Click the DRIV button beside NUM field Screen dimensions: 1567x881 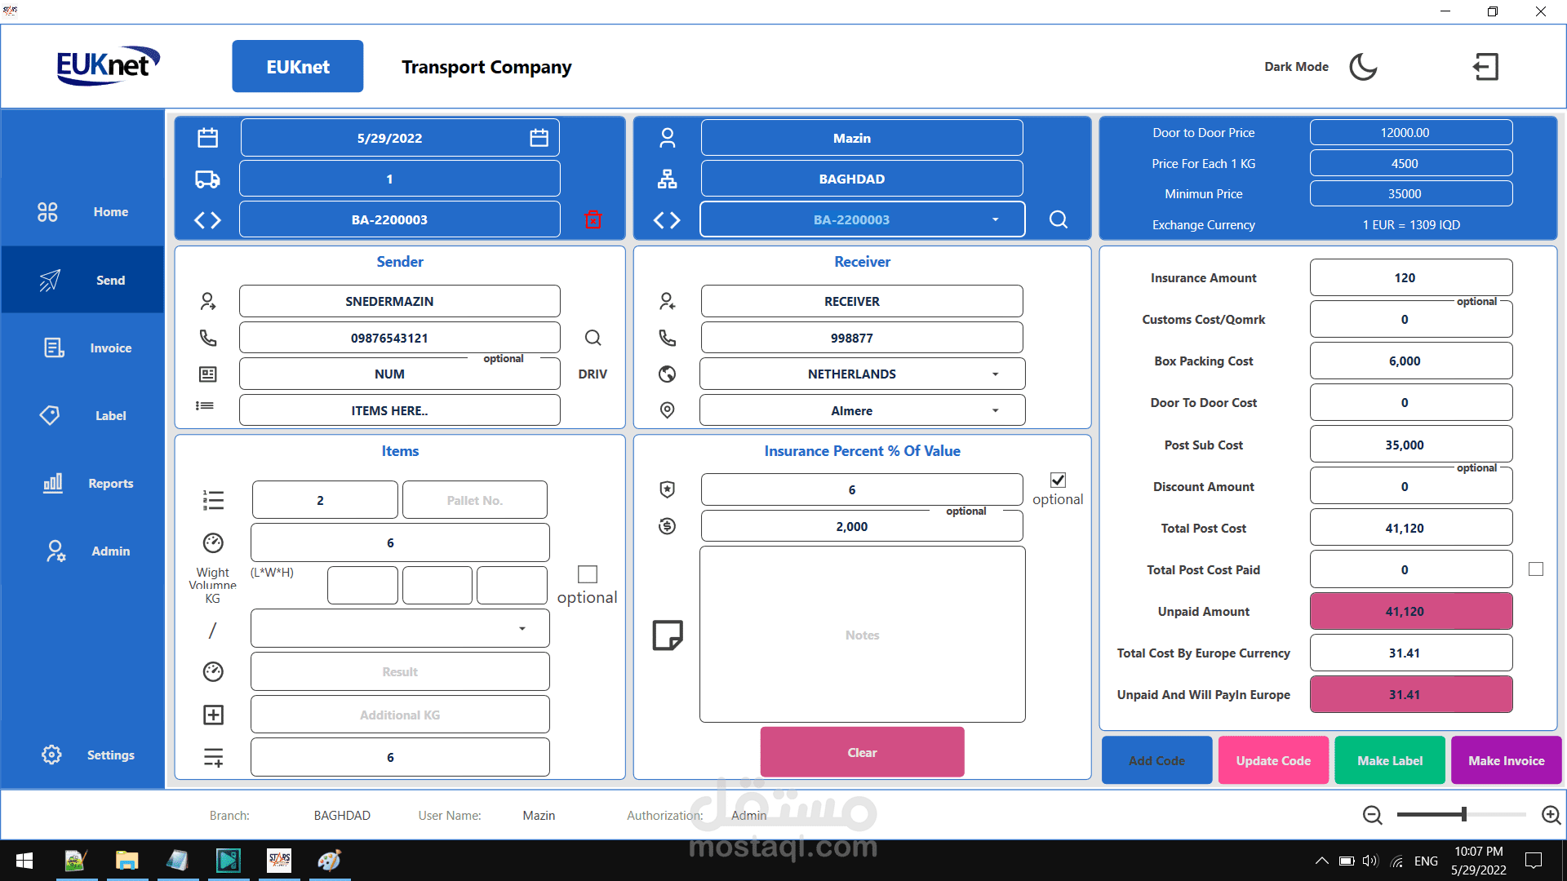point(593,374)
